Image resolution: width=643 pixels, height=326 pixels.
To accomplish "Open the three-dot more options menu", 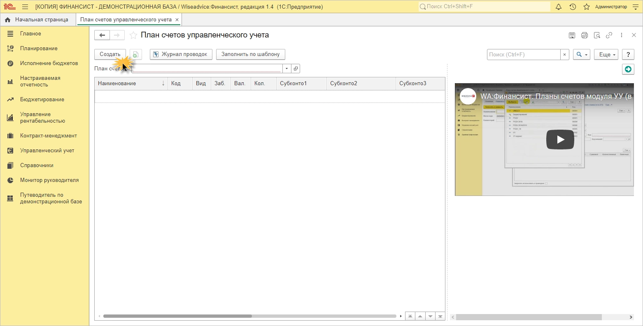I will click(622, 35).
